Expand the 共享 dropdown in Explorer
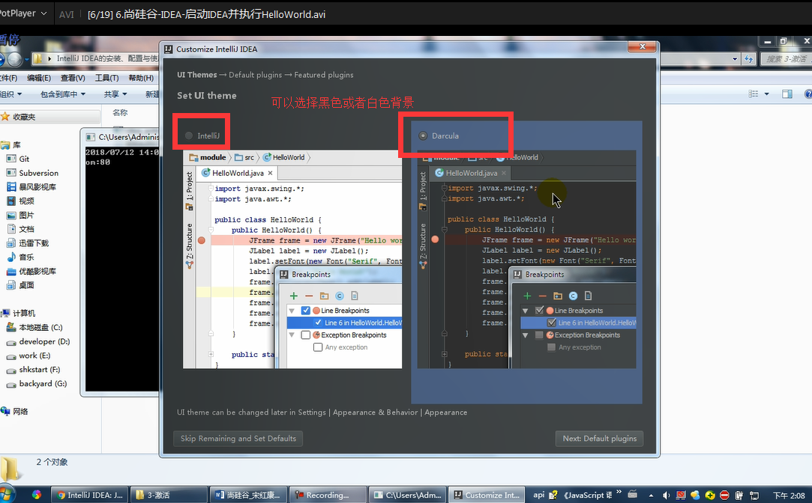 pos(115,94)
